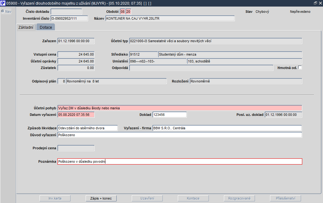The image size is (323, 203).
Task: Click the Účetní pohyb field
Action: point(180,108)
